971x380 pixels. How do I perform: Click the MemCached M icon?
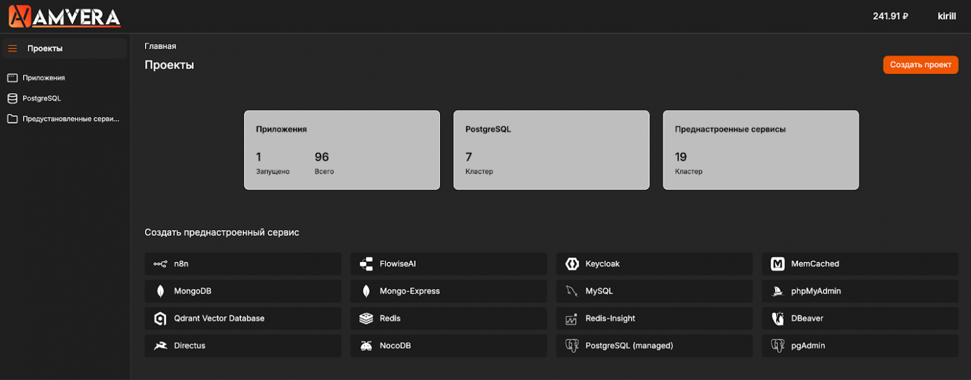777,264
